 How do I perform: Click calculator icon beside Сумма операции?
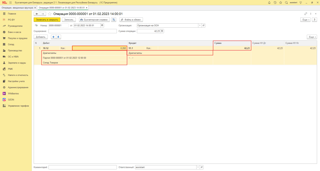162,31
